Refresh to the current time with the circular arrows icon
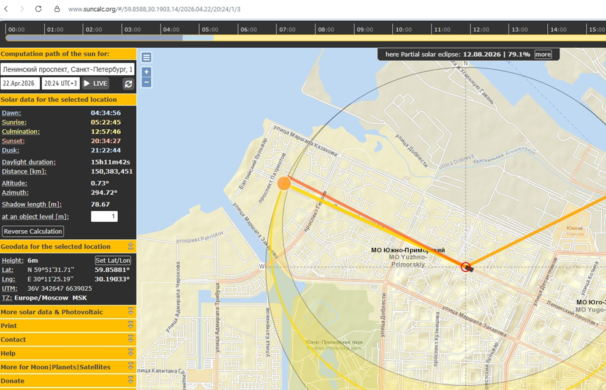 (128, 83)
